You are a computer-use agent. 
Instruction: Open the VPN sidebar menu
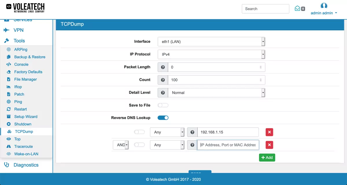tap(18, 30)
